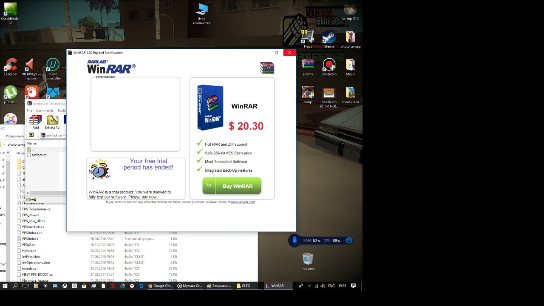Open the ahams desktop icon
The width and height of the screenshot is (544, 306).
point(308,67)
